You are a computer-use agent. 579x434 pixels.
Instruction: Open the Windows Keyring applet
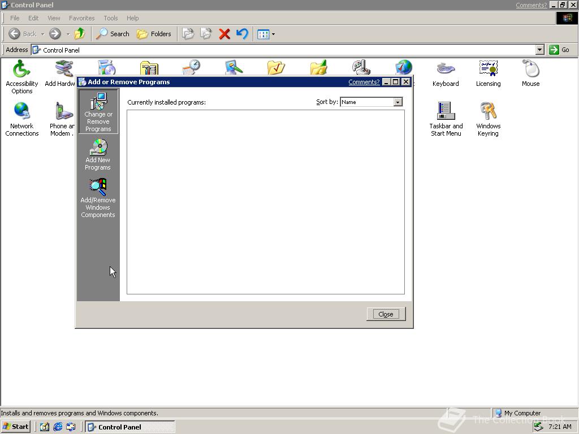(488, 119)
